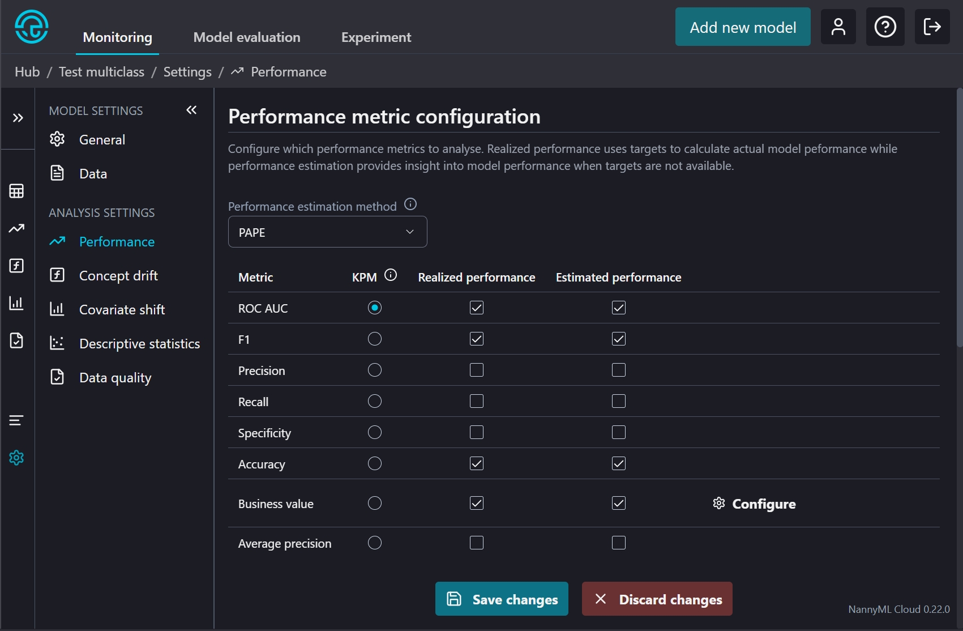The width and height of the screenshot is (963, 631).
Task: Collapse the Model Settings sidebar
Action: [191, 110]
